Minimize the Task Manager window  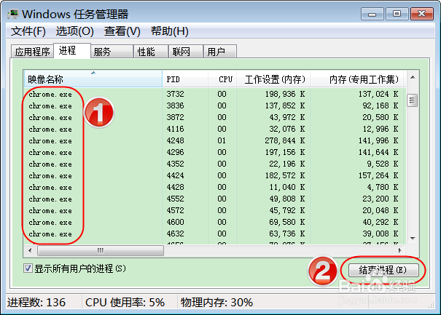(372, 14)
